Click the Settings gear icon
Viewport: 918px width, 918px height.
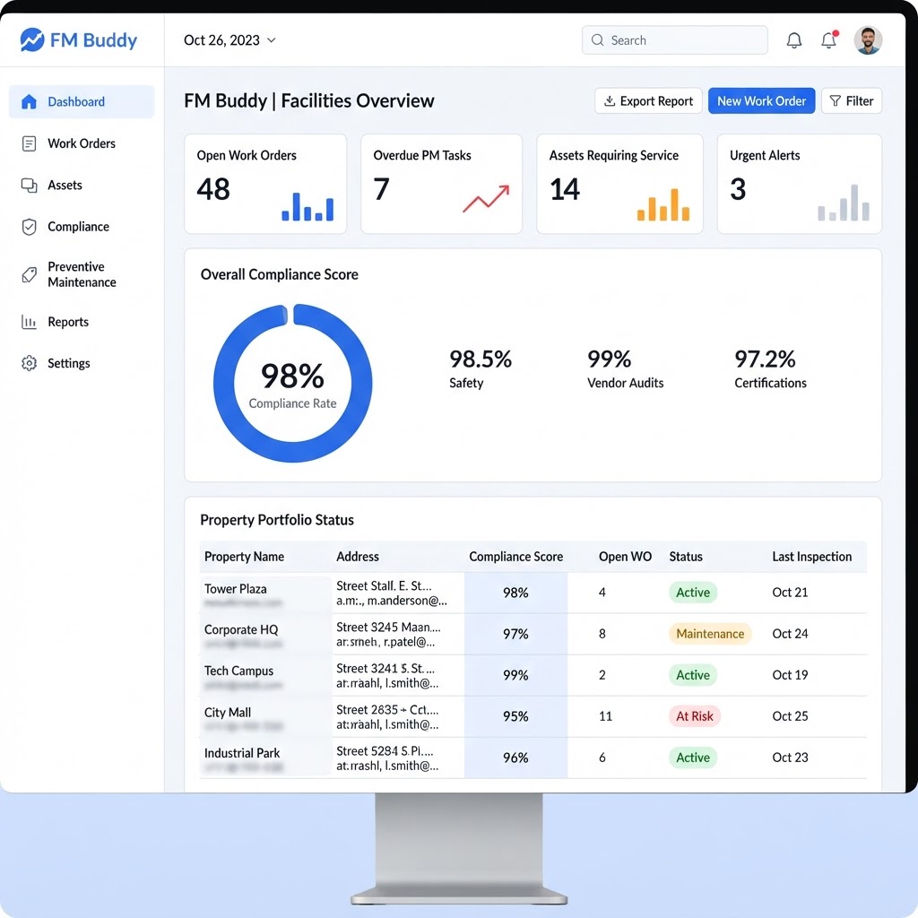pos(29,363)
